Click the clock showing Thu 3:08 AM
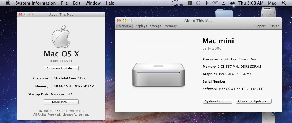 point(251,3)
